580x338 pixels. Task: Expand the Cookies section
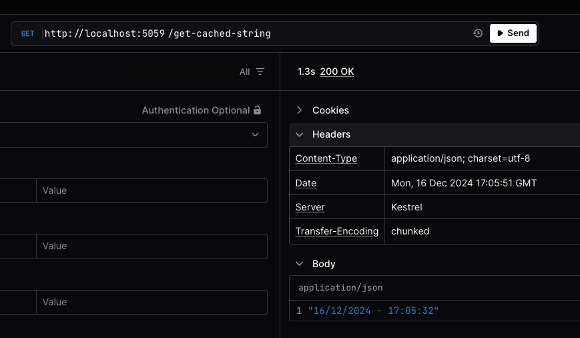299,110
